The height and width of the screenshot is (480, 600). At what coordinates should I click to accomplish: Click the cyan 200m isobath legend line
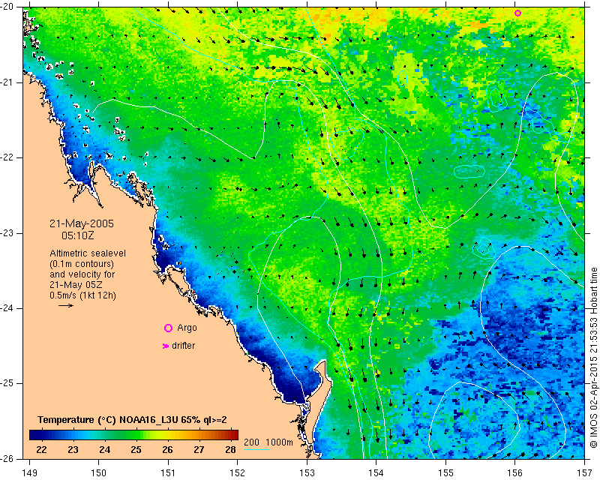256,449
